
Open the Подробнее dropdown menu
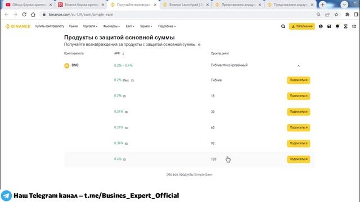tap(167, 26)
